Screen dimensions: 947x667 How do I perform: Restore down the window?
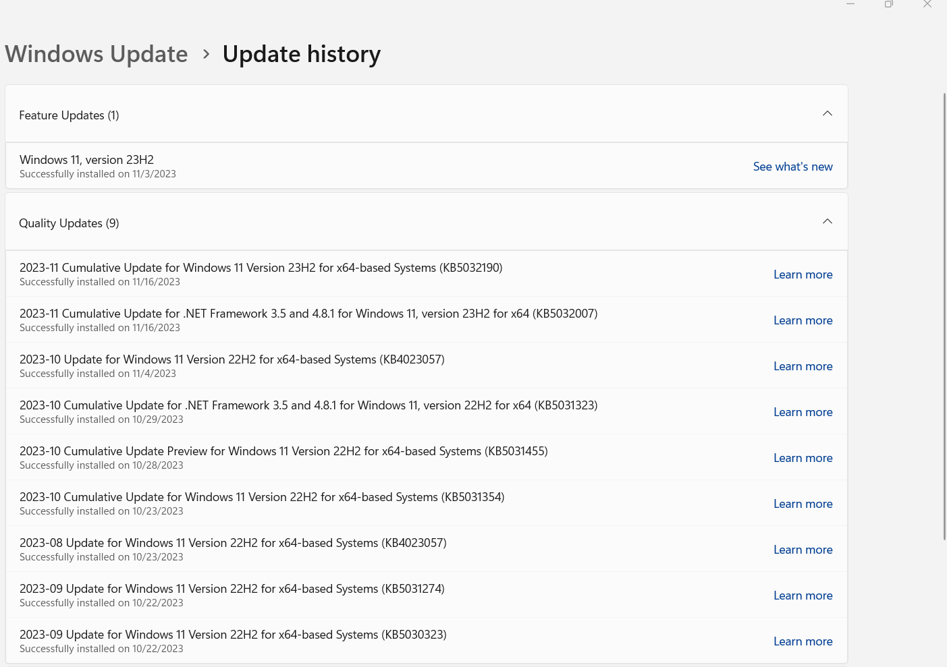889,4
